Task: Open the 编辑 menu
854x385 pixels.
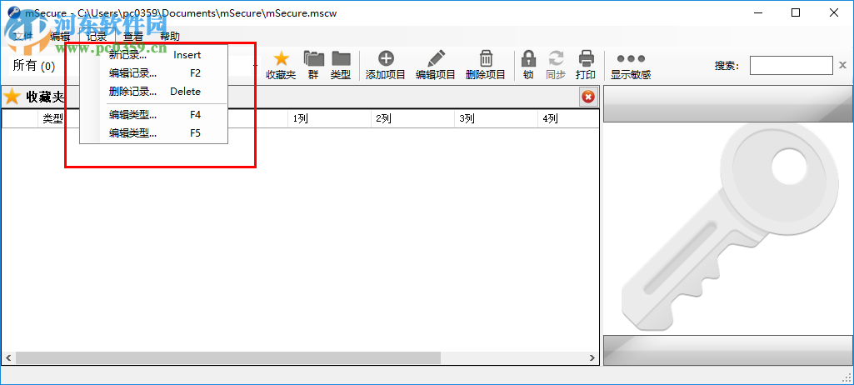Action: tap(59, 37)
